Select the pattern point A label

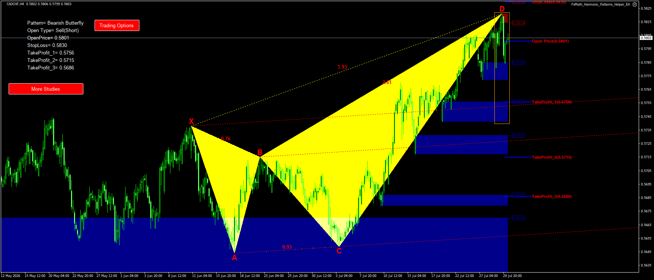(x=234, y=258)
